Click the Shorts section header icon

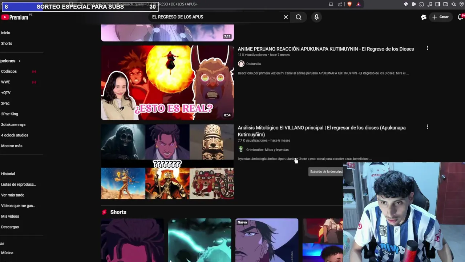click(104, 212)
